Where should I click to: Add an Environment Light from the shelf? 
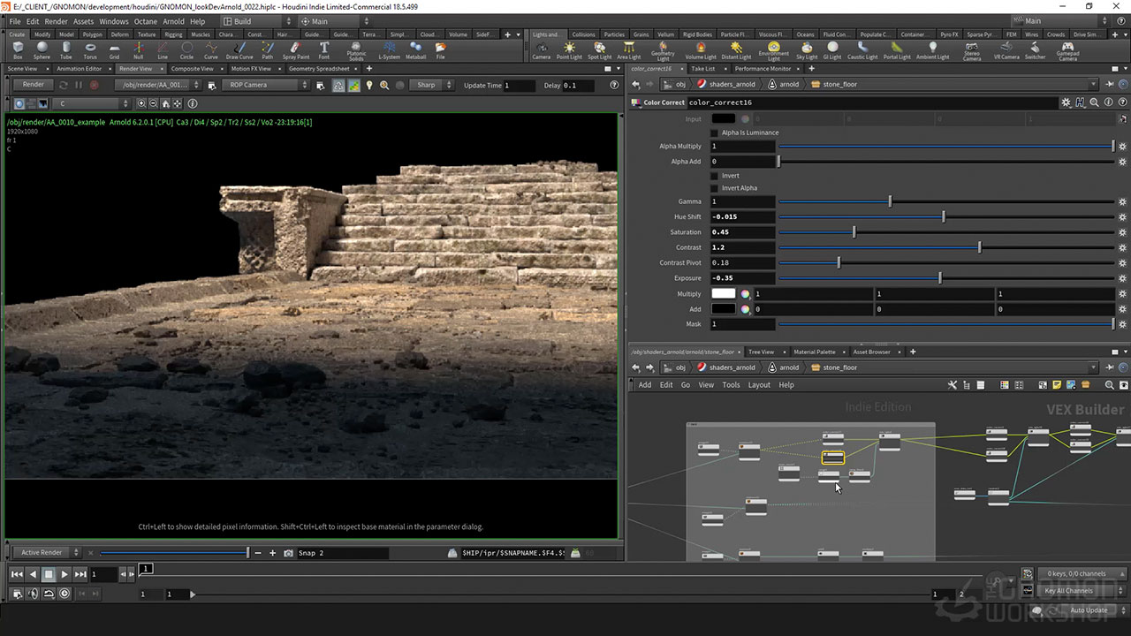pyautogui.click(x=774, y=51)
